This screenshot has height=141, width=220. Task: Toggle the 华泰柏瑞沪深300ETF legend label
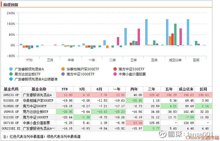pos(83,69)
